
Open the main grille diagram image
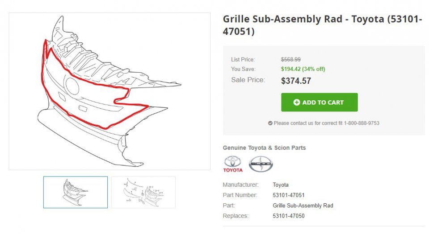click(x=109, y=91)
